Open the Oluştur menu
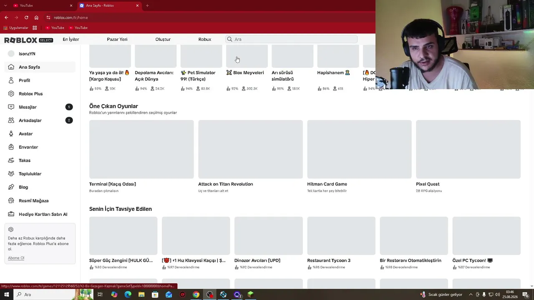Viewport: 534px width, 300px height. click(163, 39)
